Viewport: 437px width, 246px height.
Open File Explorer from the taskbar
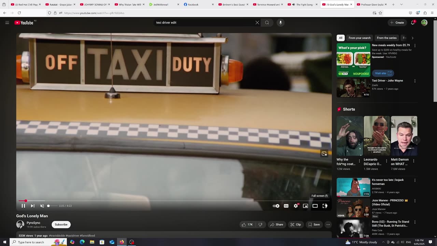pyautogui.click(x=92, y=242)
